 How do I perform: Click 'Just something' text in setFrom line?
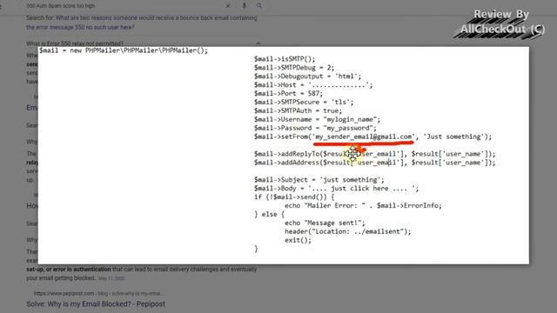click(x=453, y=137)
